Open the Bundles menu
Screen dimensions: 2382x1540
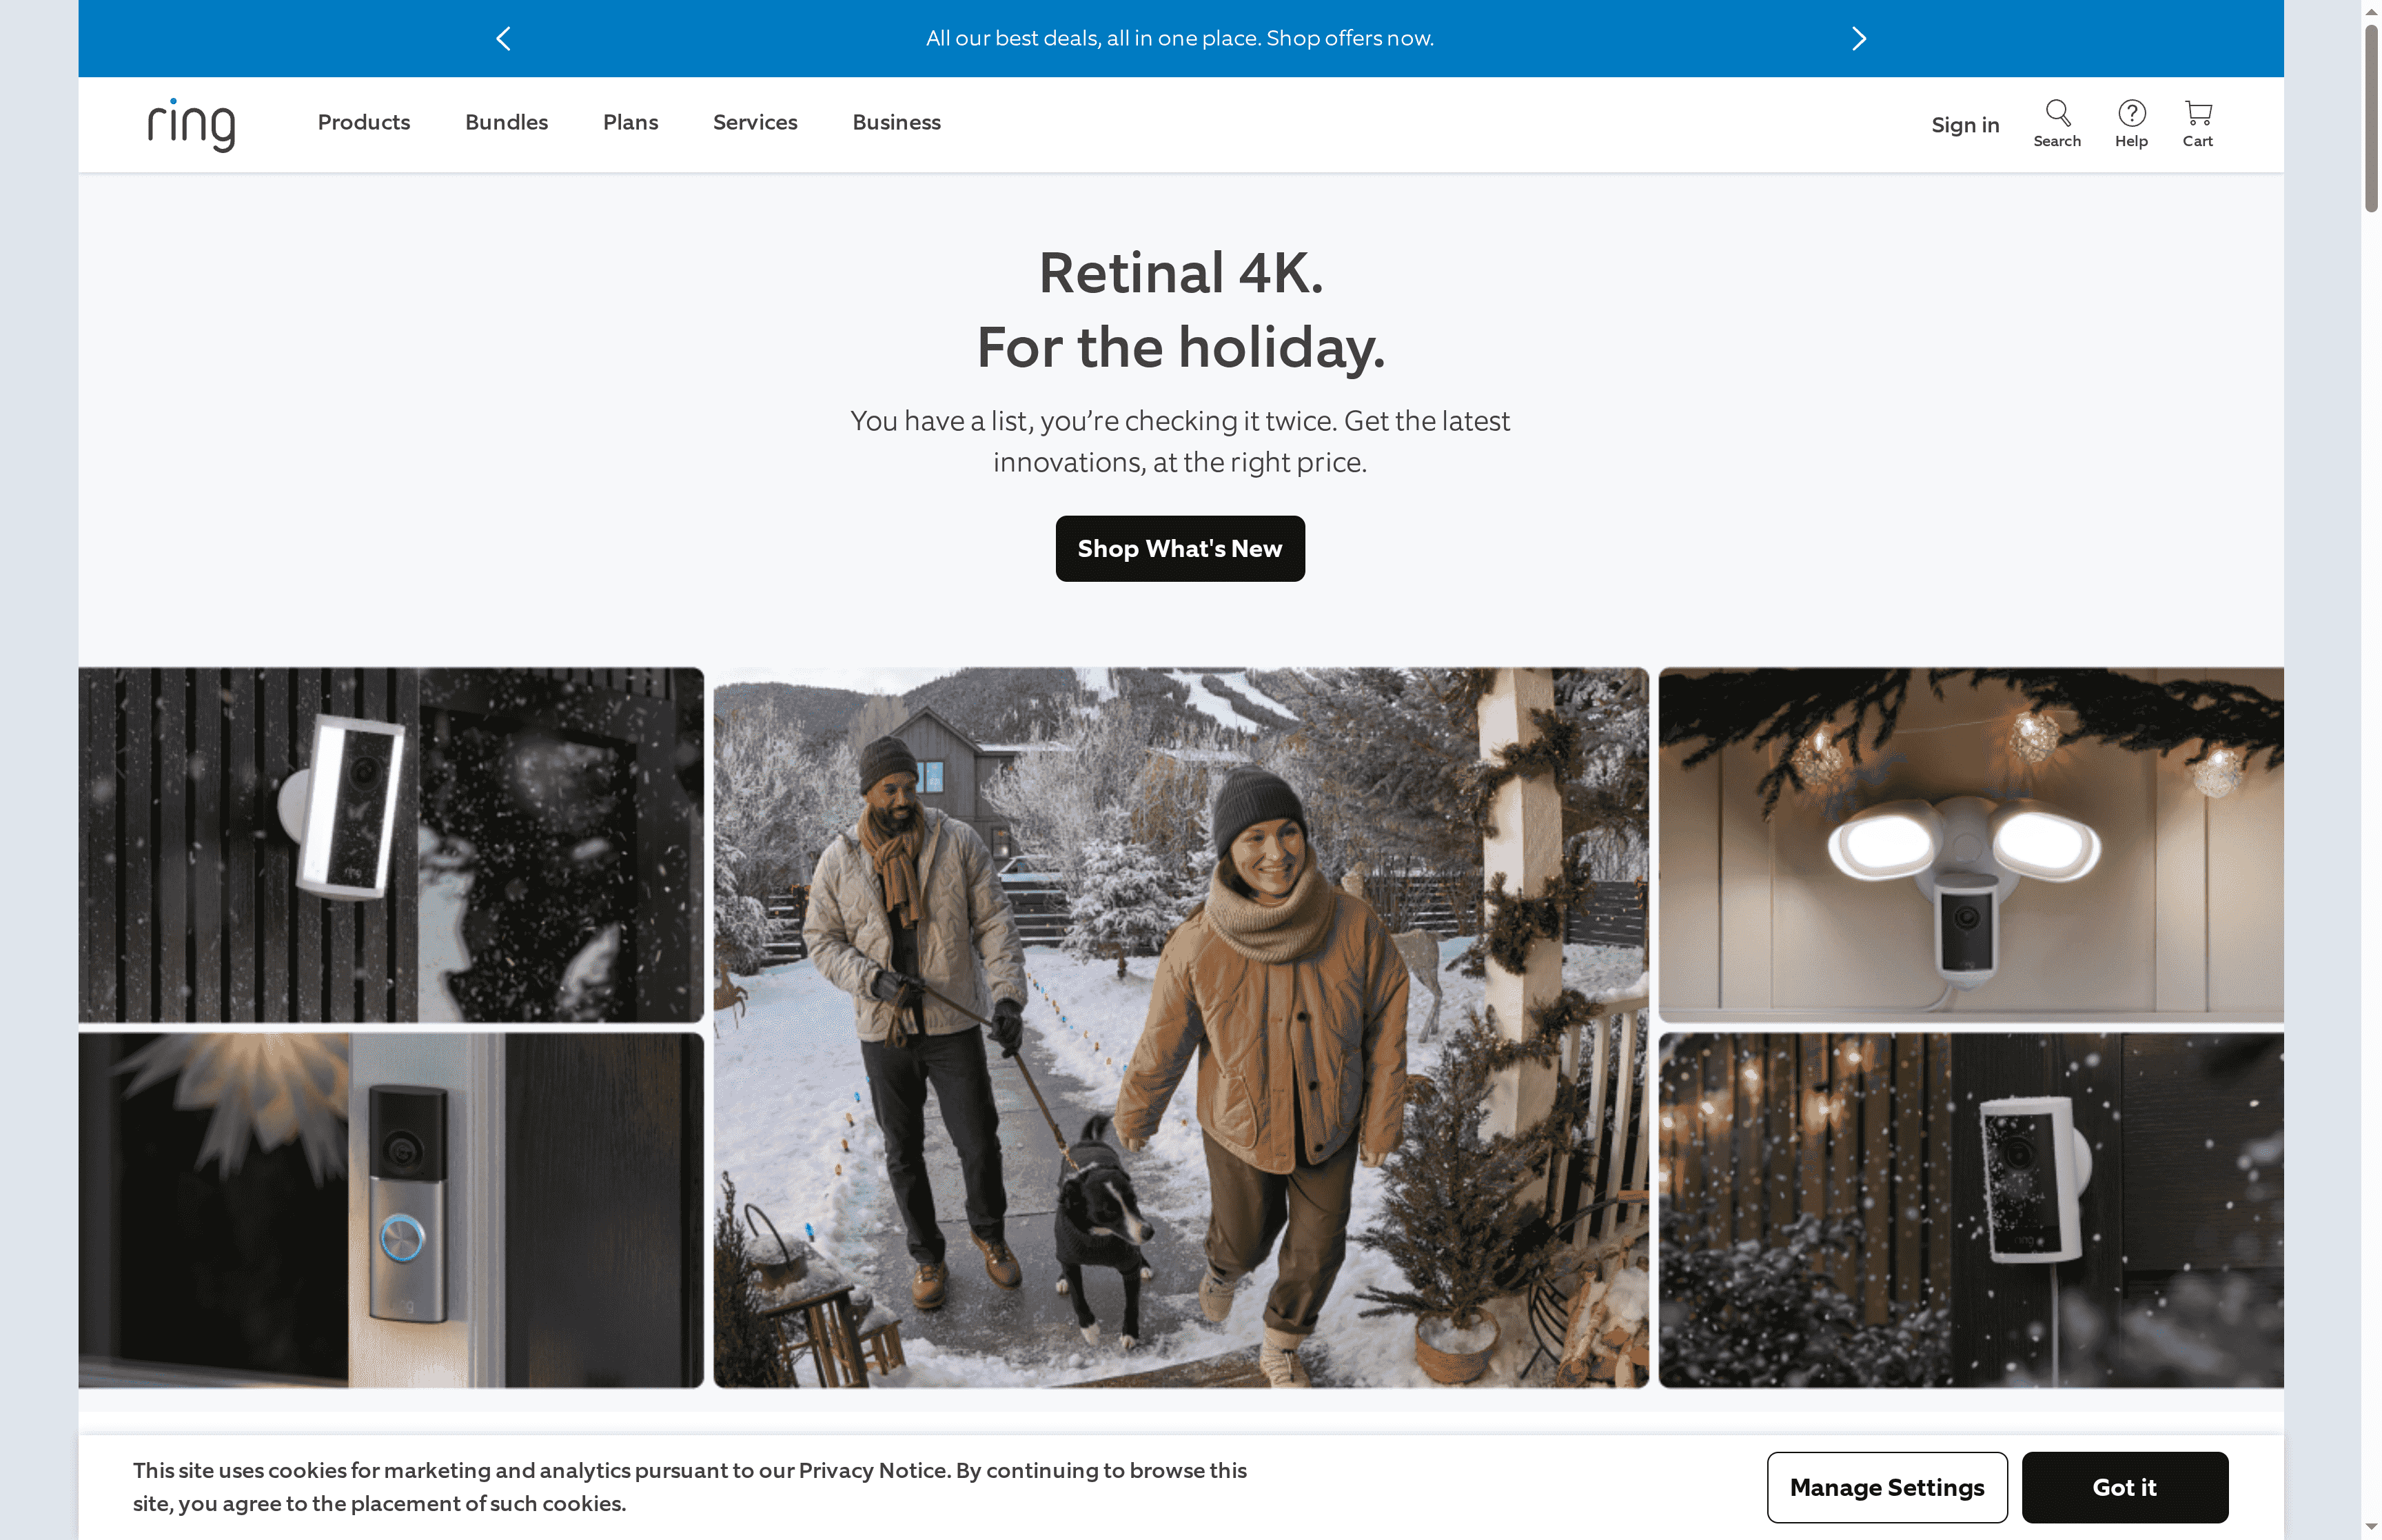(506, 122)
